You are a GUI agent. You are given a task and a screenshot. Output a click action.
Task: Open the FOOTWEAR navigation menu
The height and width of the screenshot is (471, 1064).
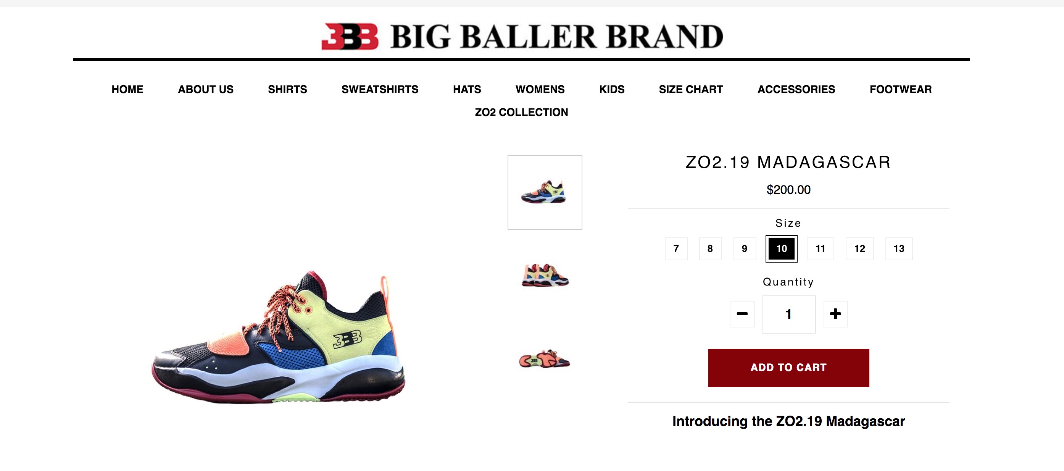(x=900, y=89)
